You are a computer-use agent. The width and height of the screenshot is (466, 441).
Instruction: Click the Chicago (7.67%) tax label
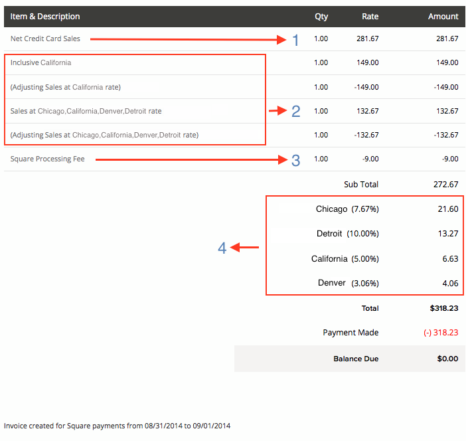tap(347, 209)
